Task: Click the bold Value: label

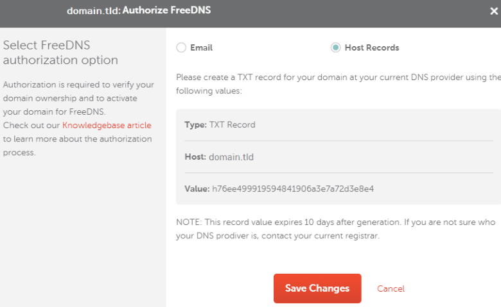Action: [197, 188]
